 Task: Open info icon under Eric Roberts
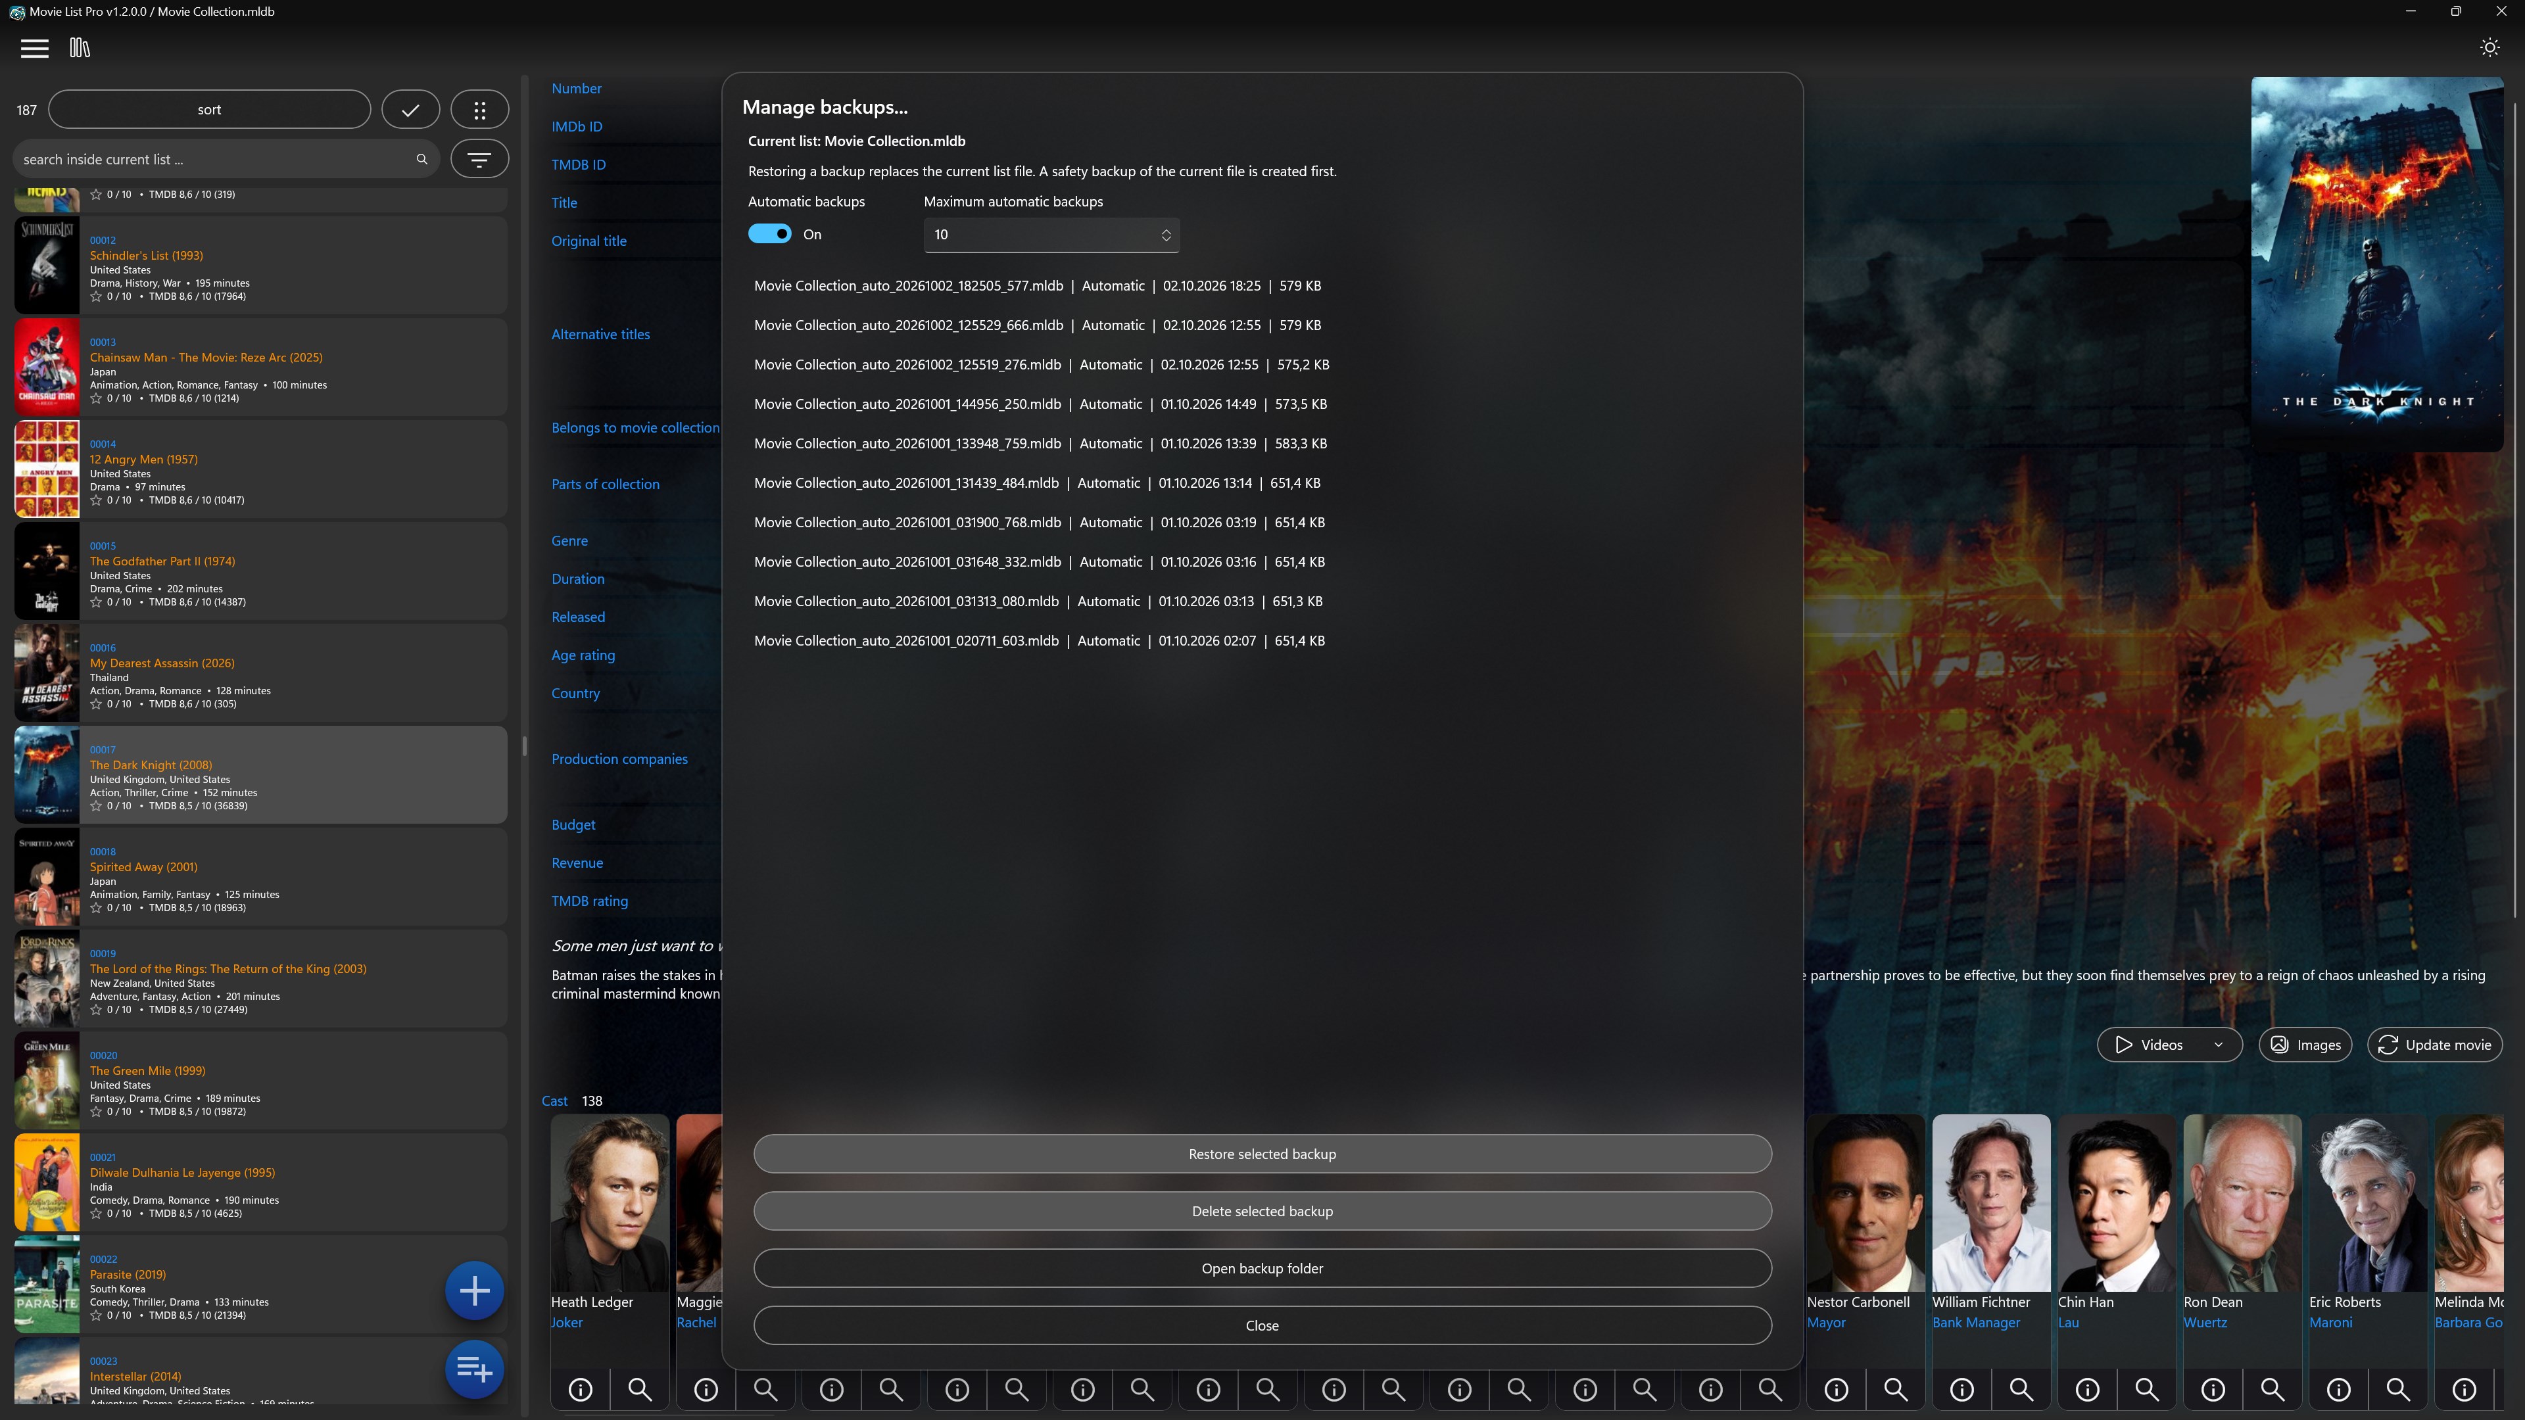click(2339, 1390)
